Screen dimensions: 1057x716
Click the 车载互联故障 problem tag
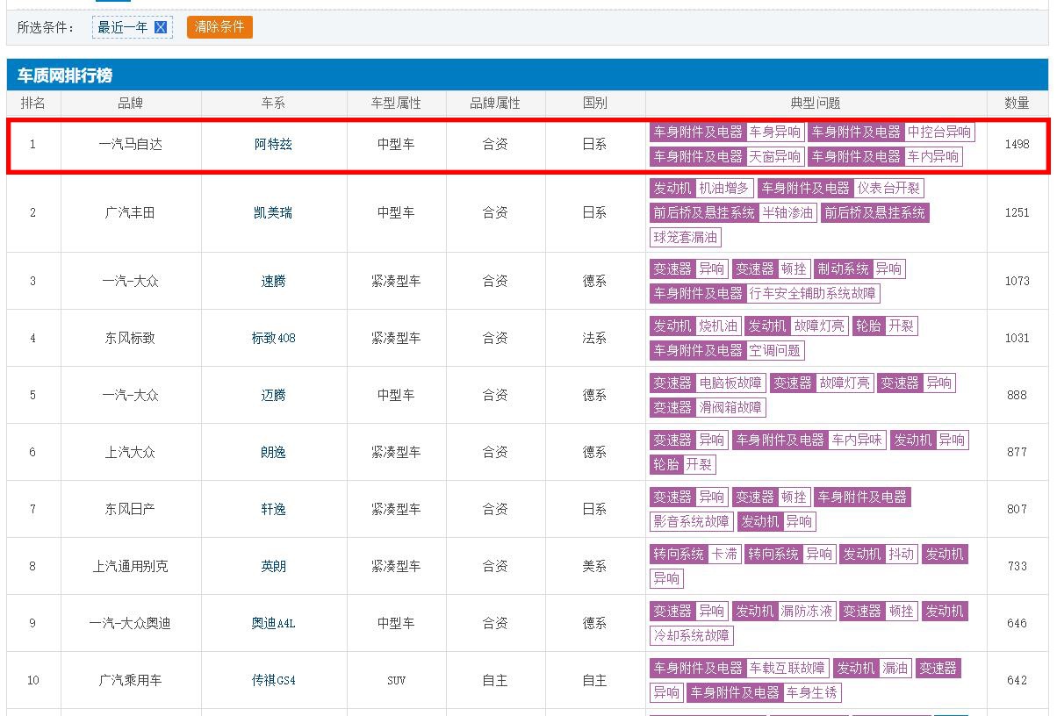point(787,668)
